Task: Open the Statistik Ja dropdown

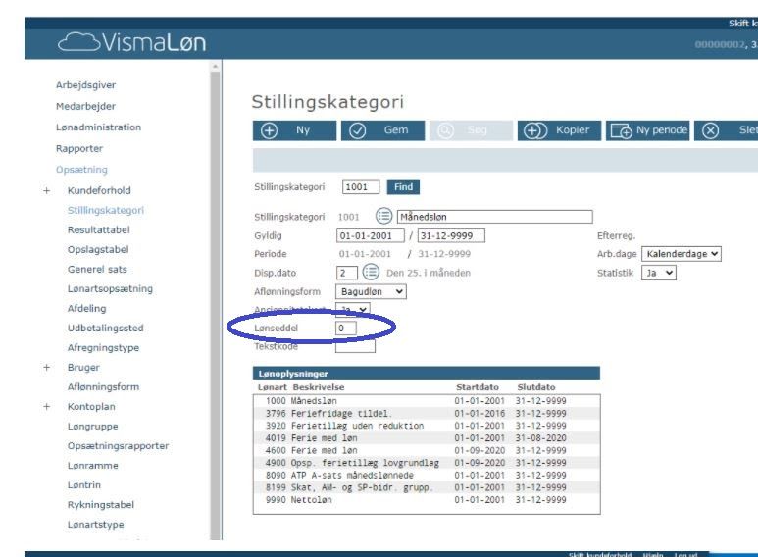Action: click(x=658, y=273)
